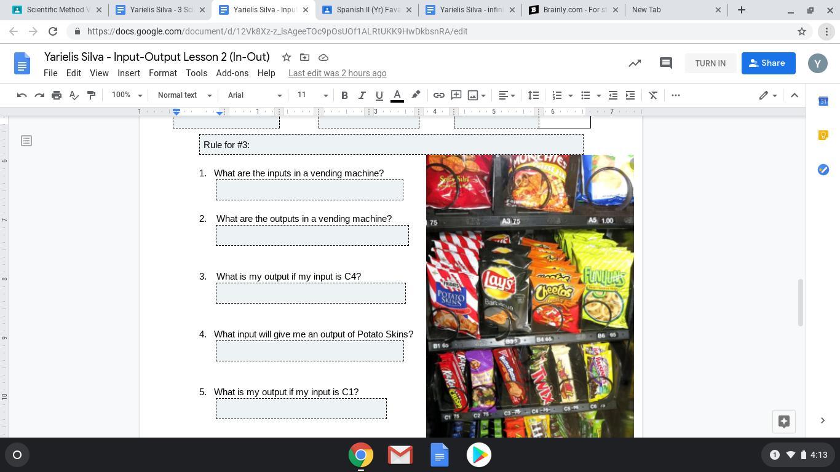The height and width of the screenshot is (472, 840).
Task: Open Google Tasks in the side panel
Action: [x=823, y=170]
